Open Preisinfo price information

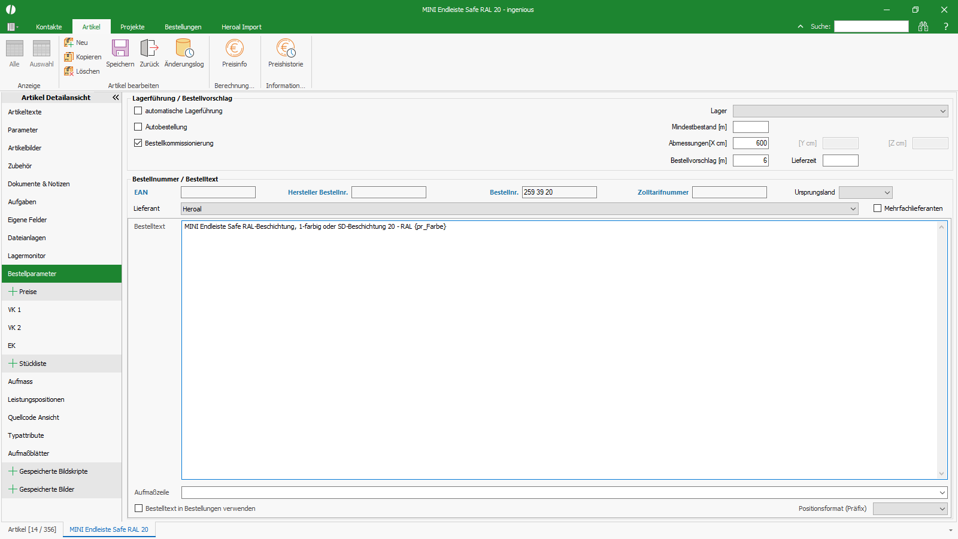pos(234,49)
